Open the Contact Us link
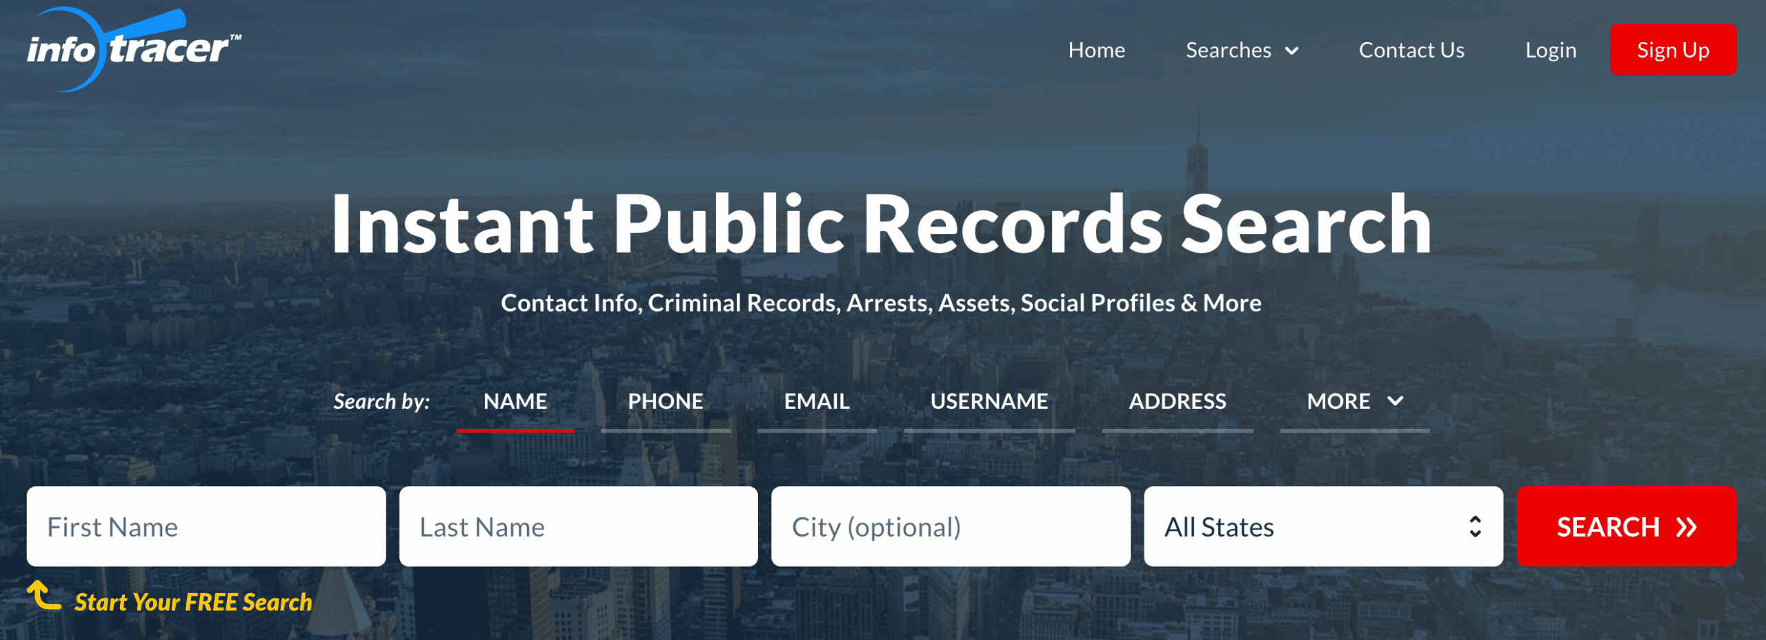Viewport: 1766px width, 640px height. coord(1411,50)
